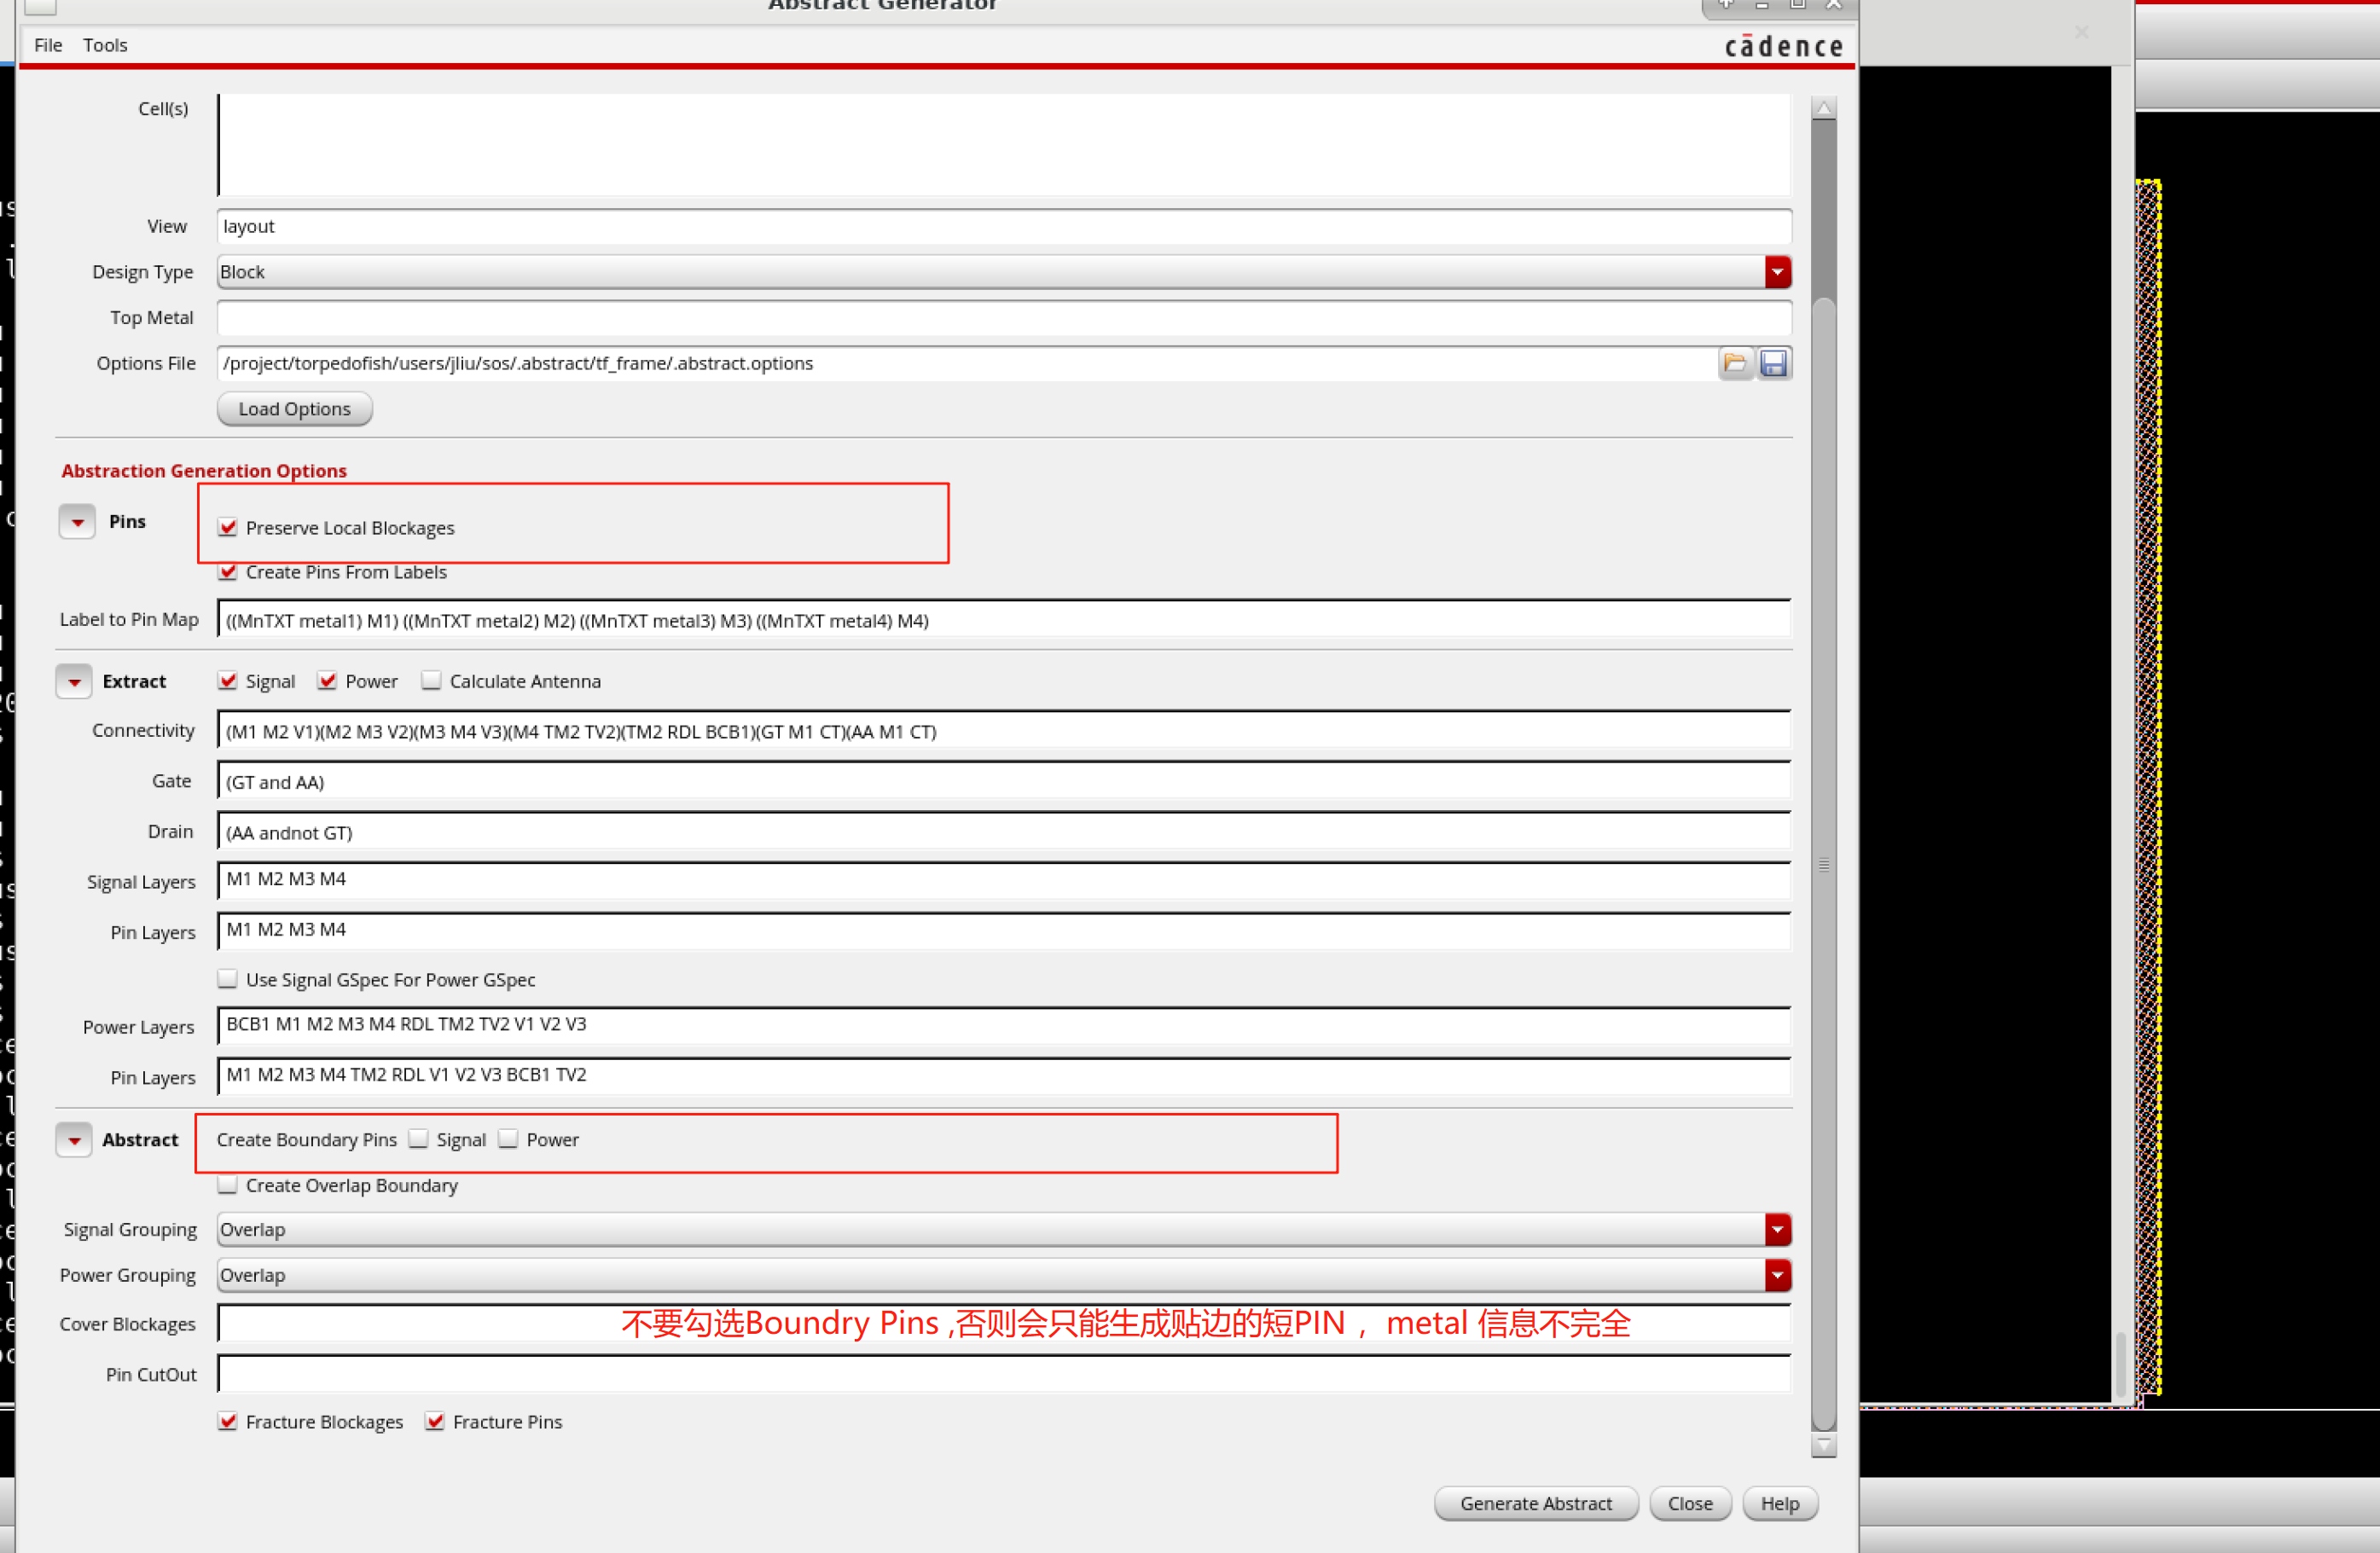Click the scrollbar down arrow
This screenshot has height=1553, width=2380.
(1823, 1446)
